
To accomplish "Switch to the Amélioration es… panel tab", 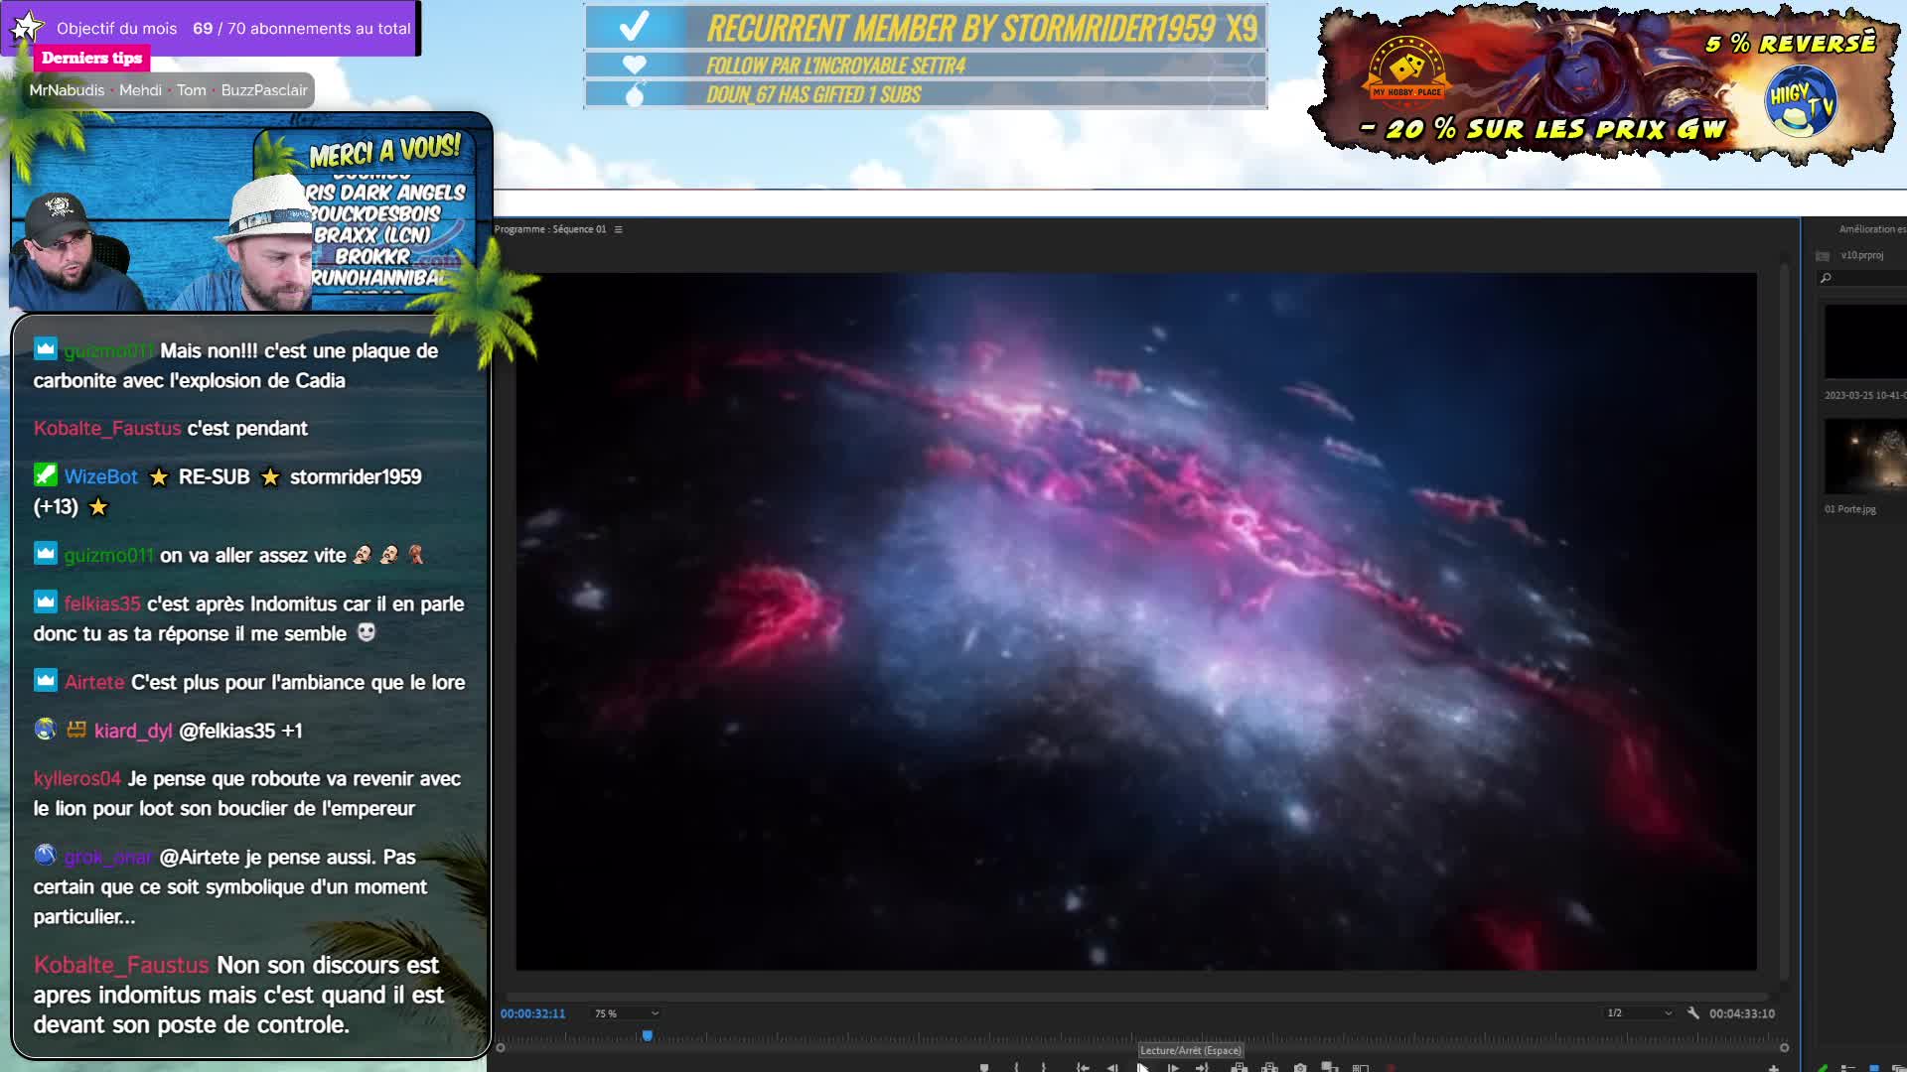I will (x=1871, y=229).
